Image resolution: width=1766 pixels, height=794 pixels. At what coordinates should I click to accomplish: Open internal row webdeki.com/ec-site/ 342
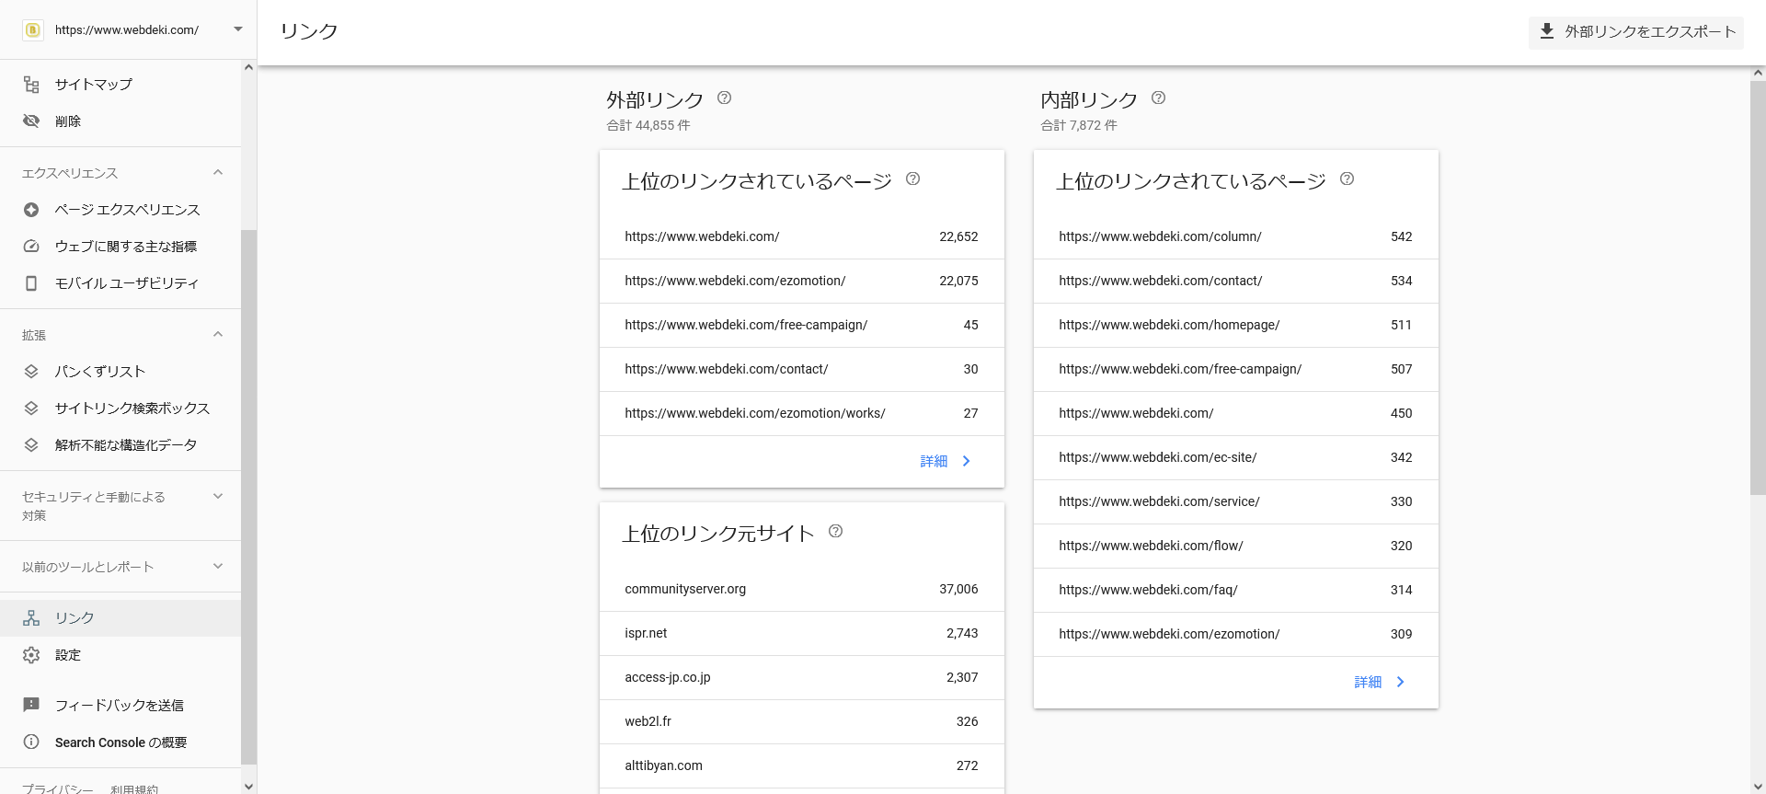point(1236,457)
